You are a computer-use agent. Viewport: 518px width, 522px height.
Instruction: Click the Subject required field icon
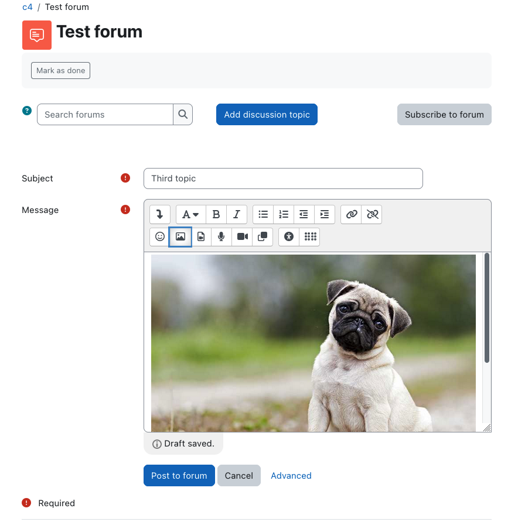pos(125,178)
